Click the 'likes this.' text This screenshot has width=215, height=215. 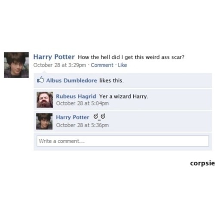click(x=111, y=80)
